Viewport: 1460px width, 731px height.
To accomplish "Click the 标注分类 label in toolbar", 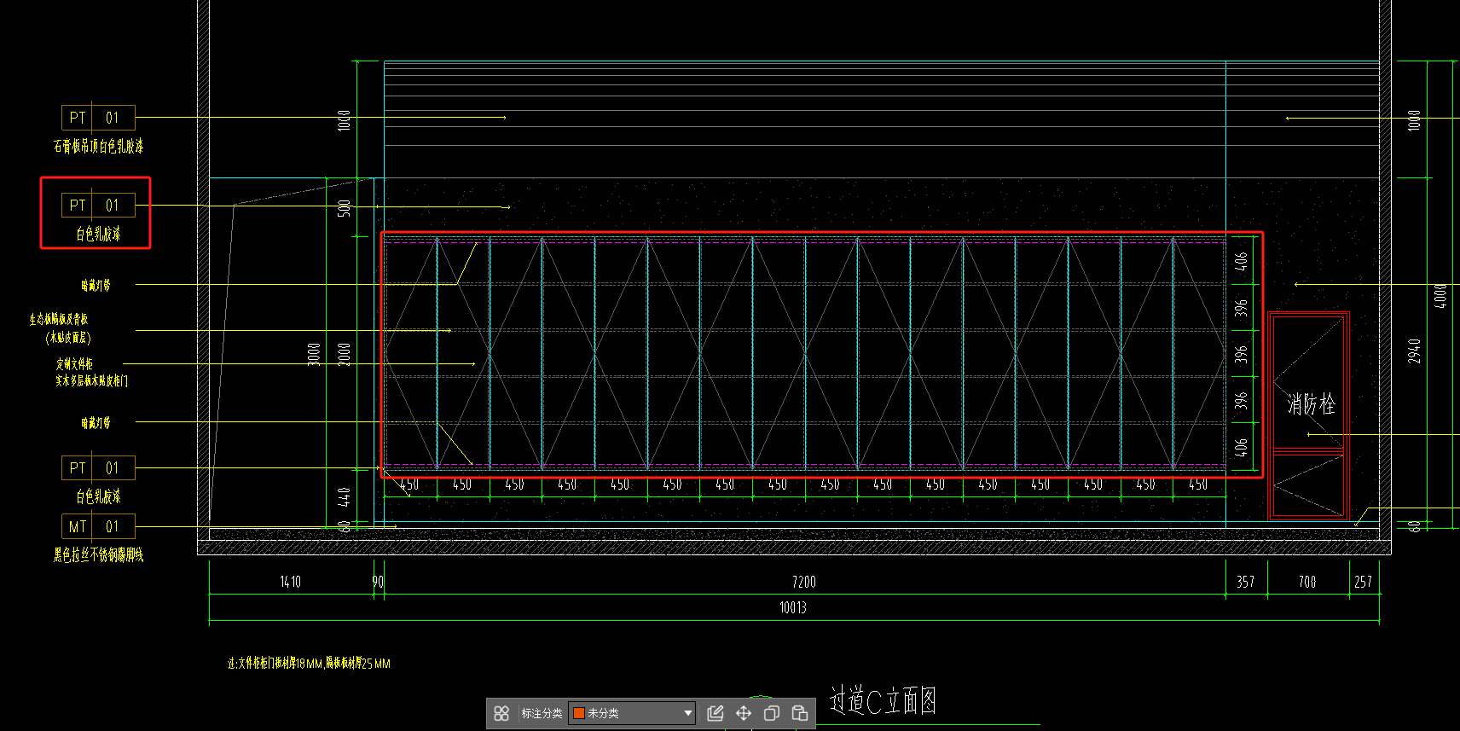I will tap(542, 713).
